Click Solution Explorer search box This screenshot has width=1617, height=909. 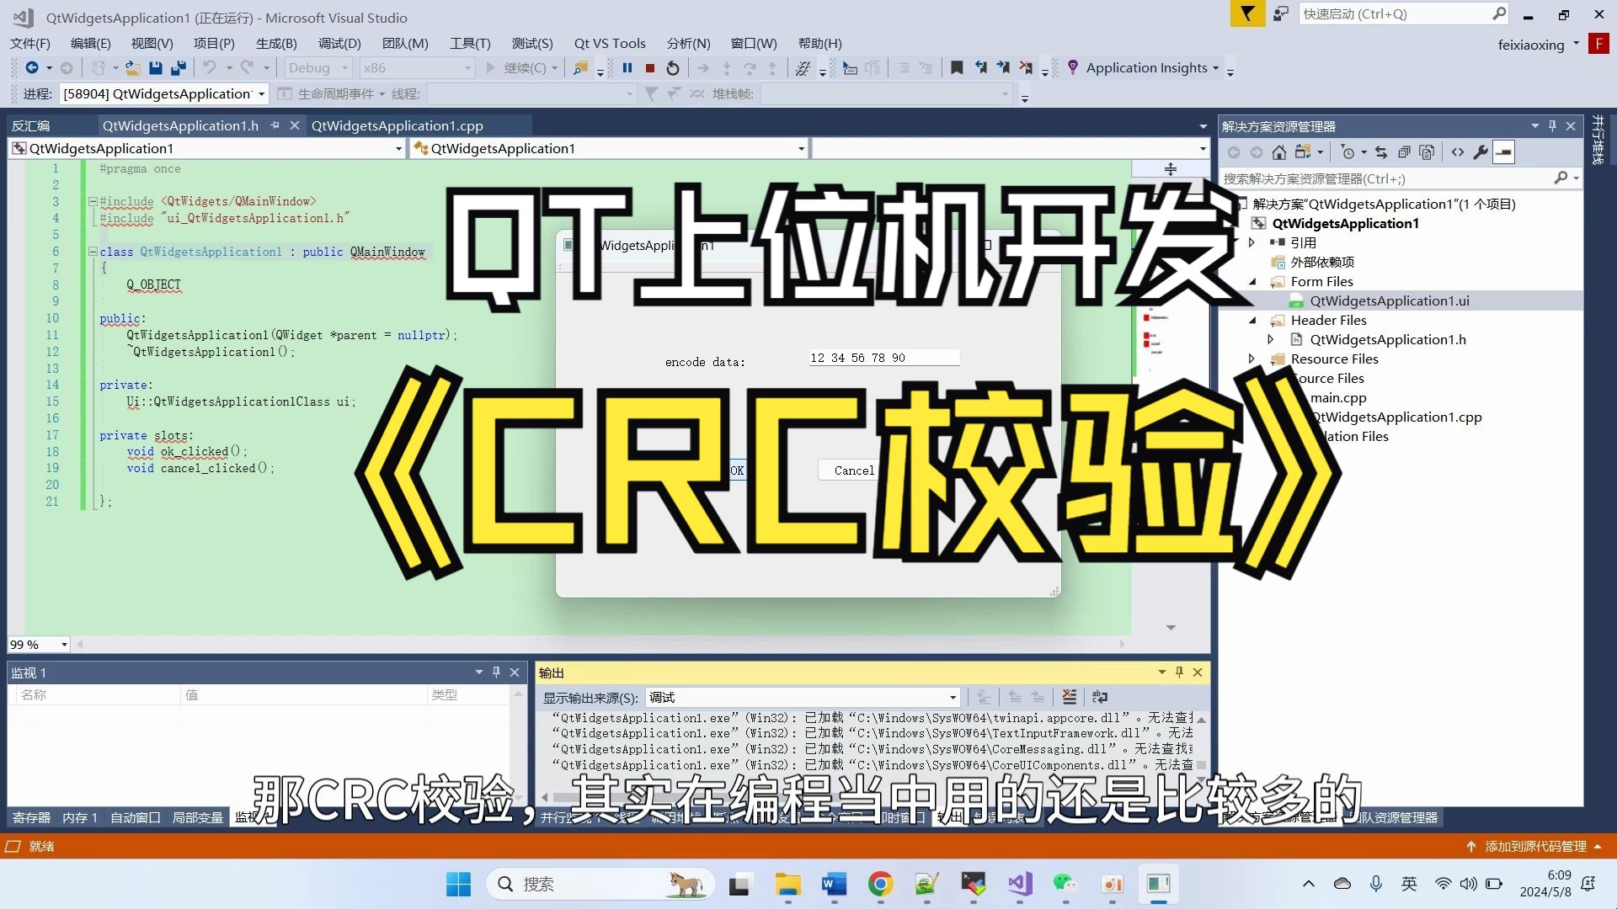click(1401, 178)
